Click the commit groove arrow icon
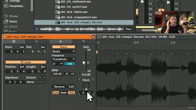196x110 pixels. coord(44,77)
